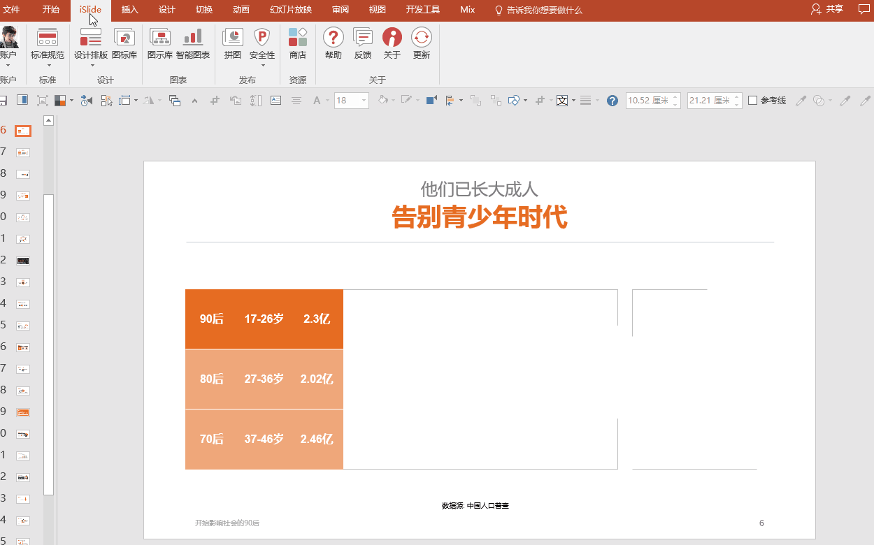The width and height of the screenshot is (874, 545).
Task: Click the 共享 share button
Action: click(x=827, y=9)
